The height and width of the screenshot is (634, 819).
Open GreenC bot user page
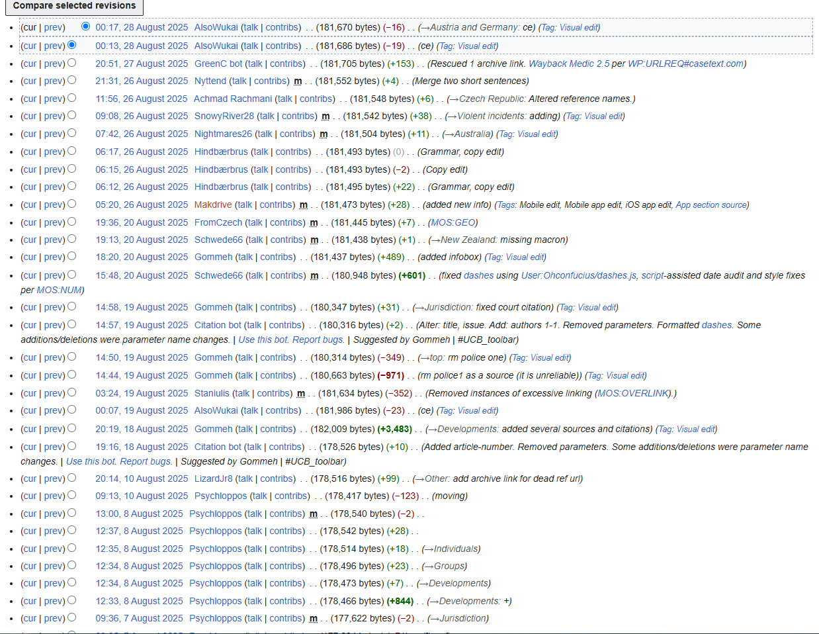[218, 64]
